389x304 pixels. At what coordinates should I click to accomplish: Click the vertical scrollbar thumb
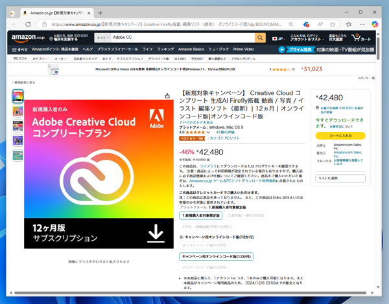(x=378, y=49)
